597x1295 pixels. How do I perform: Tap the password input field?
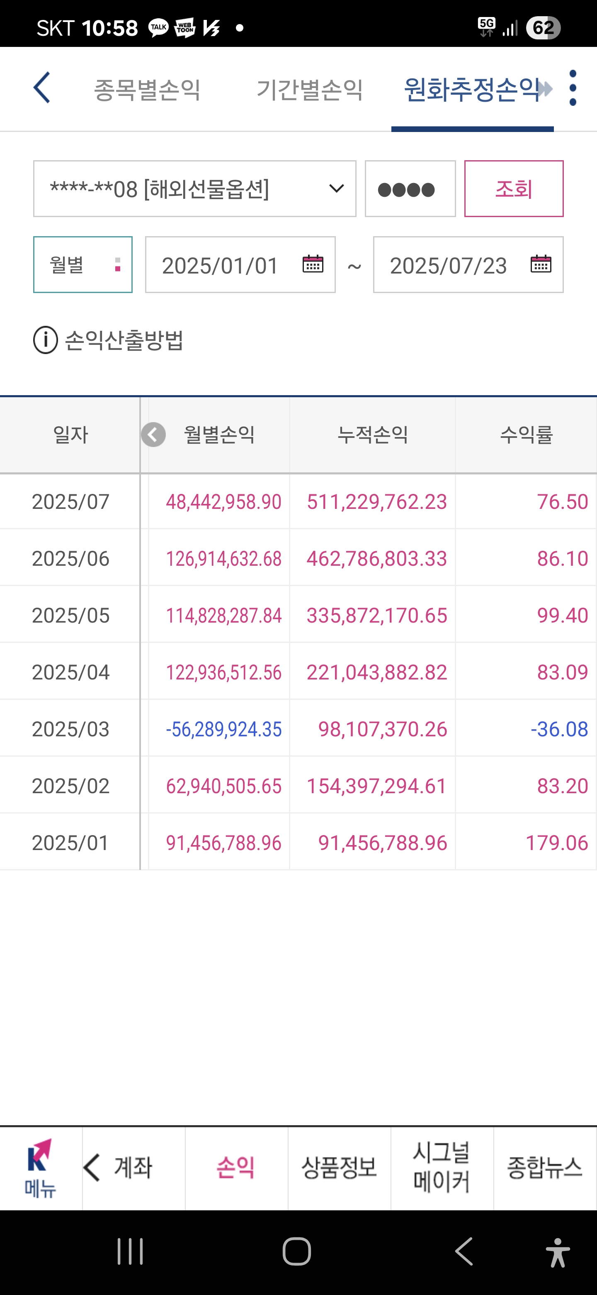[410, 189]
